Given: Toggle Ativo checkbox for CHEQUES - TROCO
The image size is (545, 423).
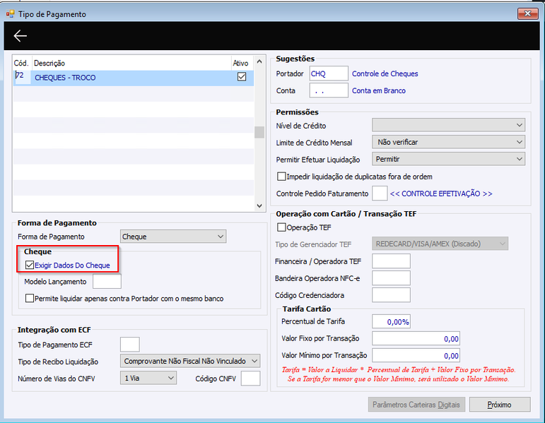Looking at the screenshot, I should (x=242, y=77).
